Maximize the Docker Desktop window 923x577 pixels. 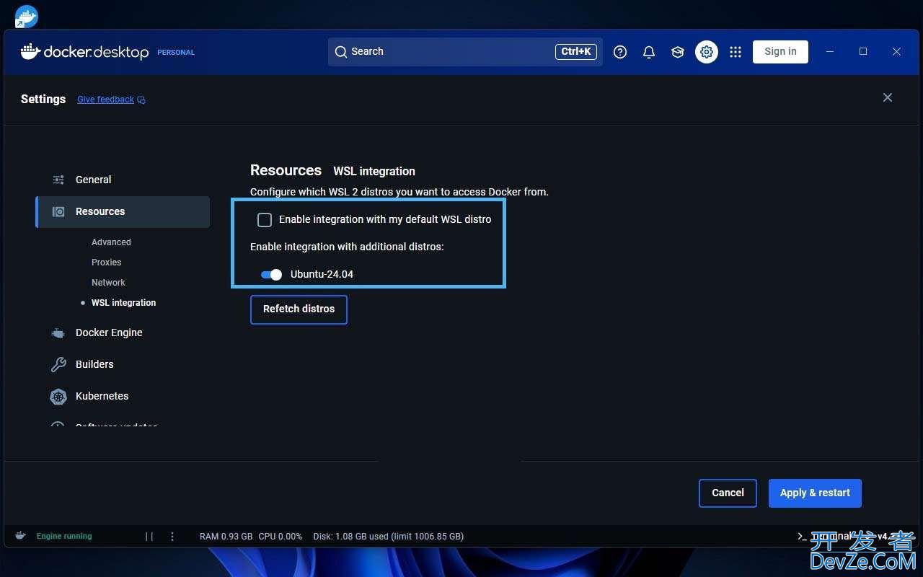[x=863, y=52]
